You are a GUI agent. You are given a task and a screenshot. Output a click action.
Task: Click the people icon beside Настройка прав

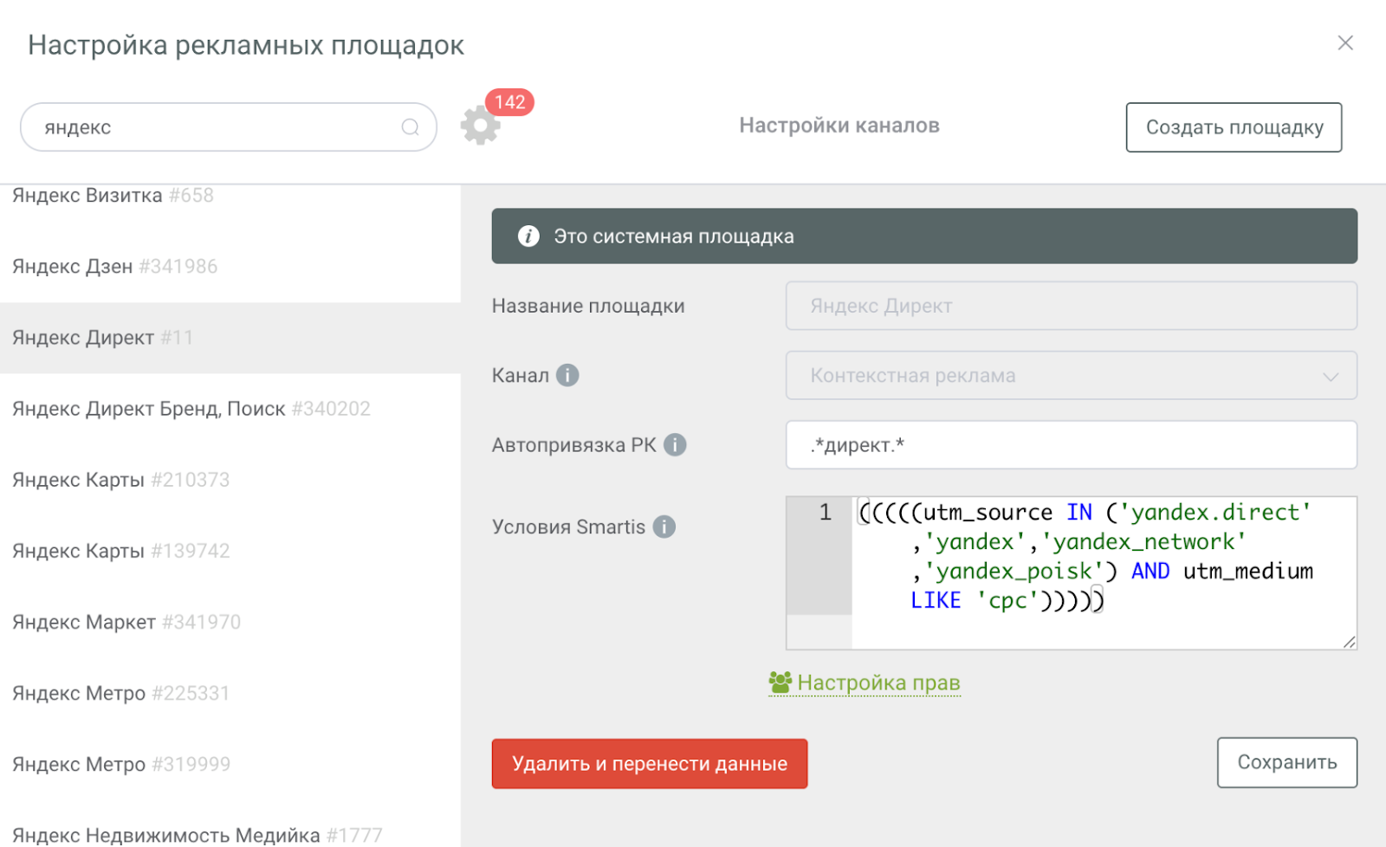(x=780, y=682)
